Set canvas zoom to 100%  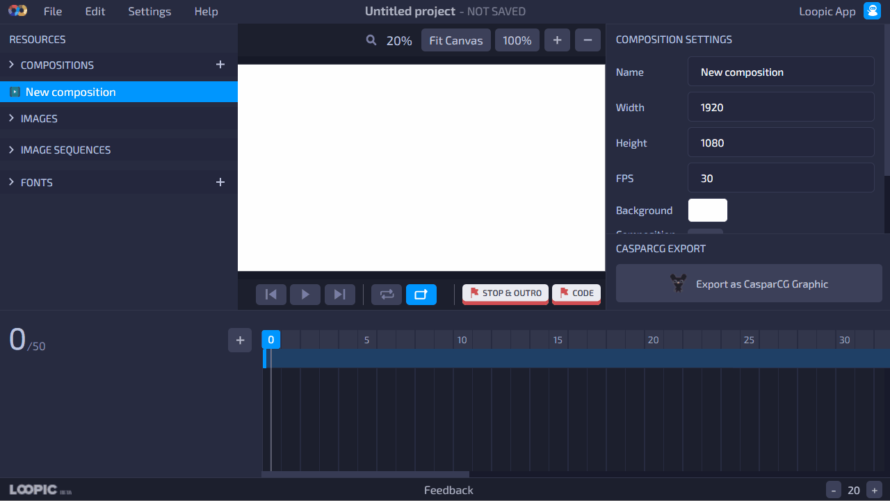517,40
